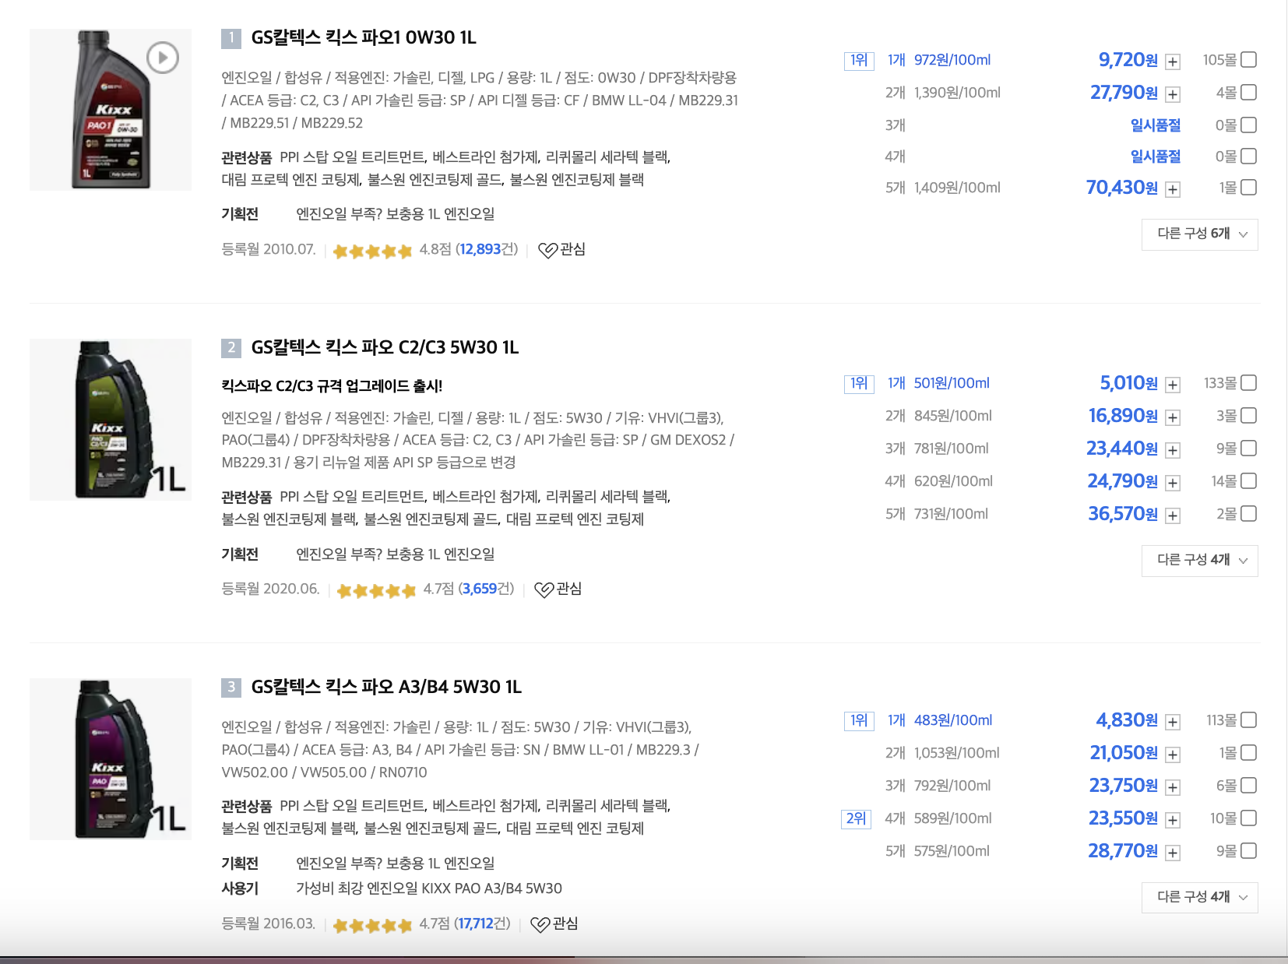Click the 5,010원 lowest price
Screen dimensions: 1288x964
tap(1128, 383)
